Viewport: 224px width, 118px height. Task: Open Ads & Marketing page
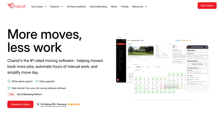[98, 7]
